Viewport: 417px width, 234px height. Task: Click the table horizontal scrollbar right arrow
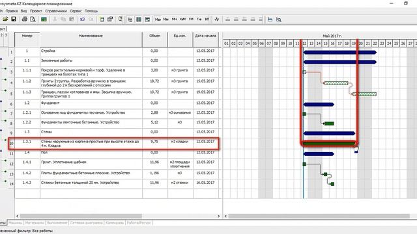(x=219, y=216)
